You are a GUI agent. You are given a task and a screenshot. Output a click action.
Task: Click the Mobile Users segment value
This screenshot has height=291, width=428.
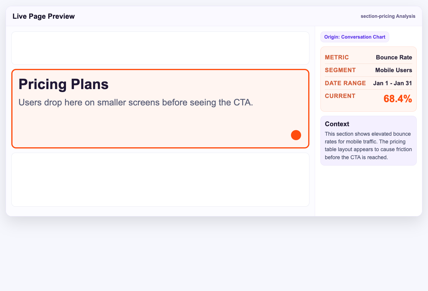point(393,70)
